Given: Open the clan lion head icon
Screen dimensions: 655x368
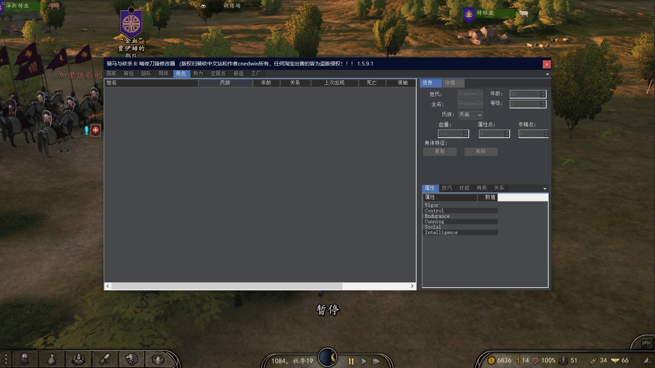Looking at the screenshot, I should 131,359.
